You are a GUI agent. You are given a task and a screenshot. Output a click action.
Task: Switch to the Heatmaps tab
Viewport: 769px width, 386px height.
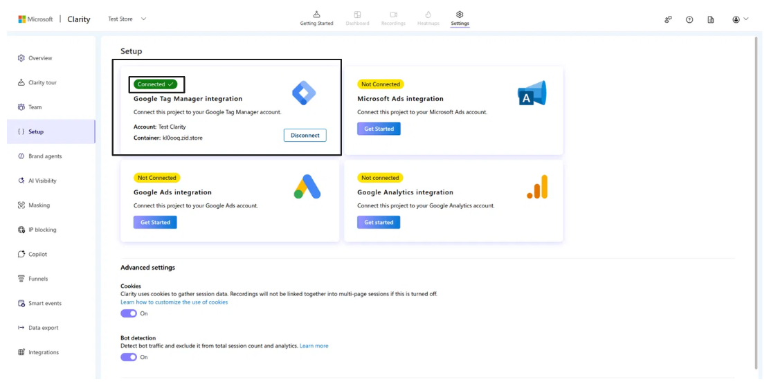tap(428, 19)
